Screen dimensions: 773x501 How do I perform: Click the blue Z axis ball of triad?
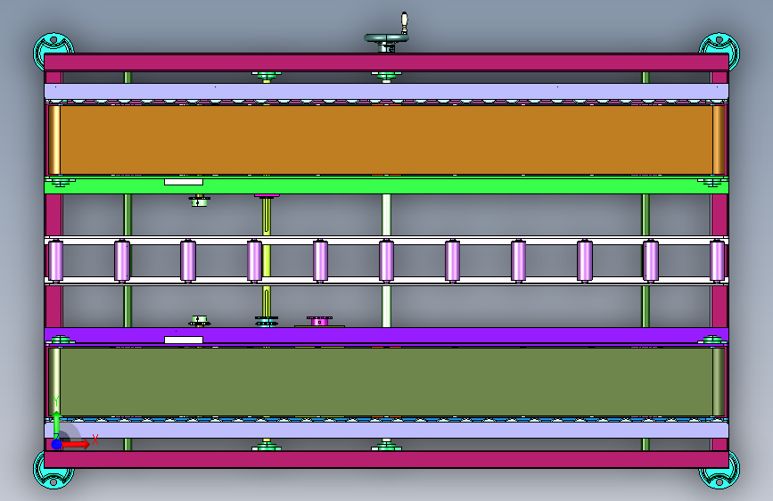(56, 444)
